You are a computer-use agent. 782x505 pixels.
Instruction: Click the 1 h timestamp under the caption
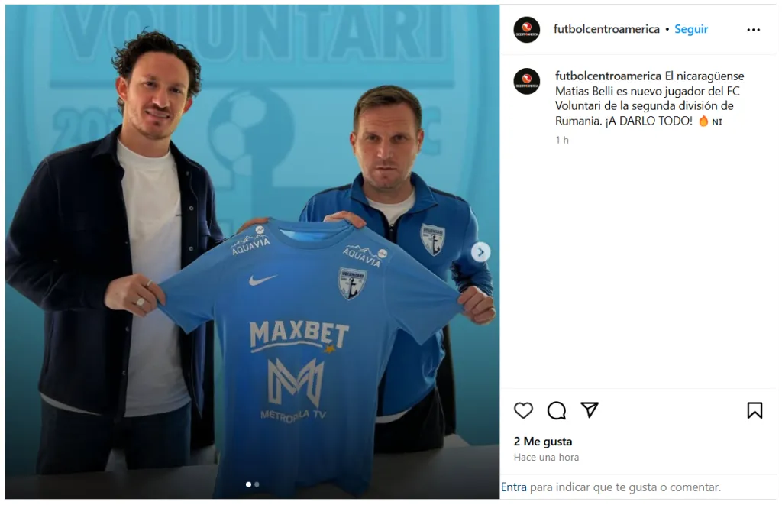[x=561, y=141]
